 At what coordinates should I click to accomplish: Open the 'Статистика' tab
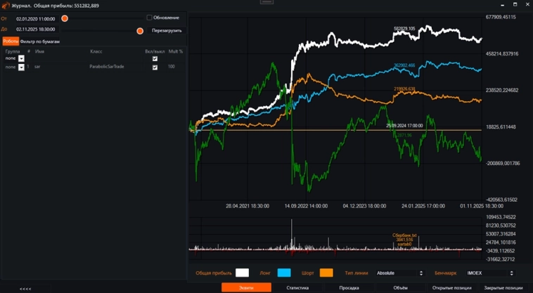coord(297,288)
